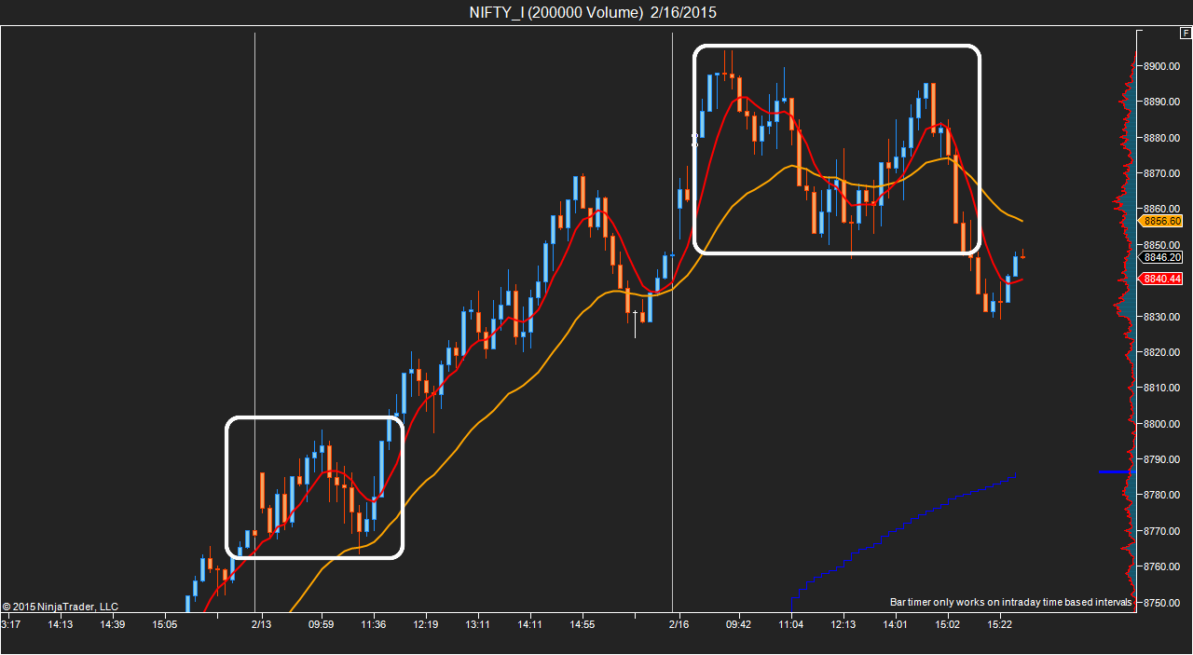Click the 14:39 time axis label
This screenshot has width=1193, height=655.
click(112, 624)
